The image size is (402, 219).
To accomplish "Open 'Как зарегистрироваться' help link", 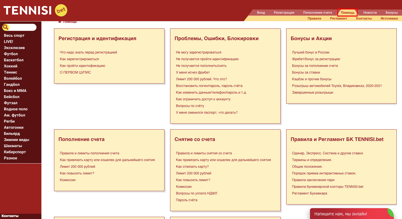I will (79, 59).
